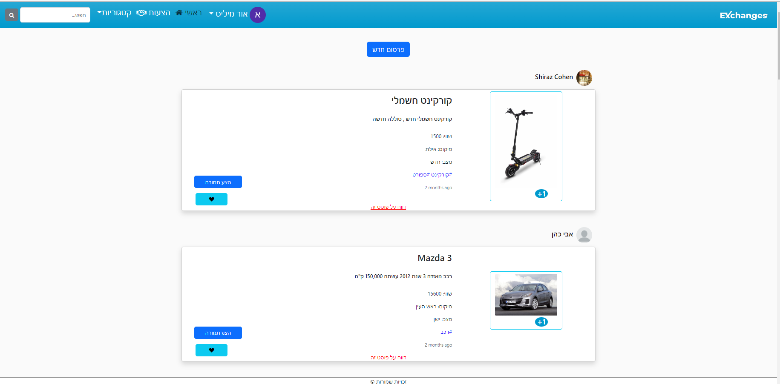The image size is (780, 384).
Task: Click the home icon next to ראשי
Action: click(x=179, y=12)
